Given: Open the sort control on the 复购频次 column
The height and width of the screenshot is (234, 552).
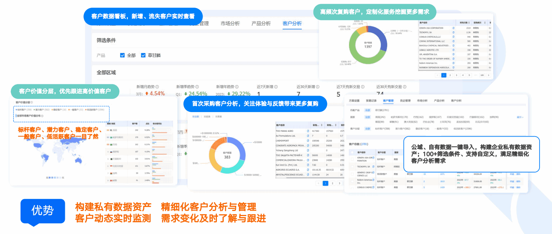Looking at the screenshot, I should tap(485, 22).
